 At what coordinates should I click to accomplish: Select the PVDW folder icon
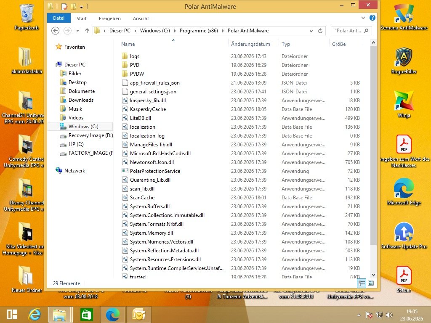point(125,74)
